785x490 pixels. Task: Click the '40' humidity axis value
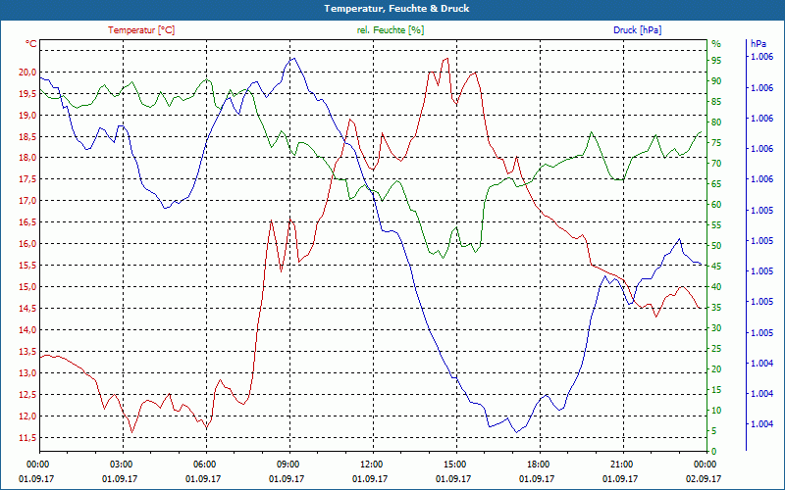pyautogui.click(x=716, y=287)
